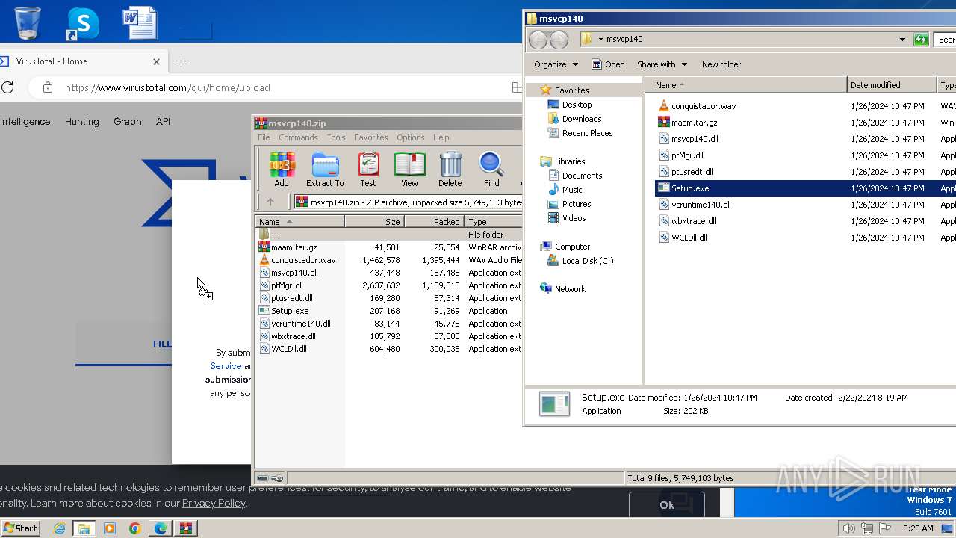Click the Find icon in WinRAR toolbar
956x538 pixels.
pyautogui.click(x=491, y=169)
